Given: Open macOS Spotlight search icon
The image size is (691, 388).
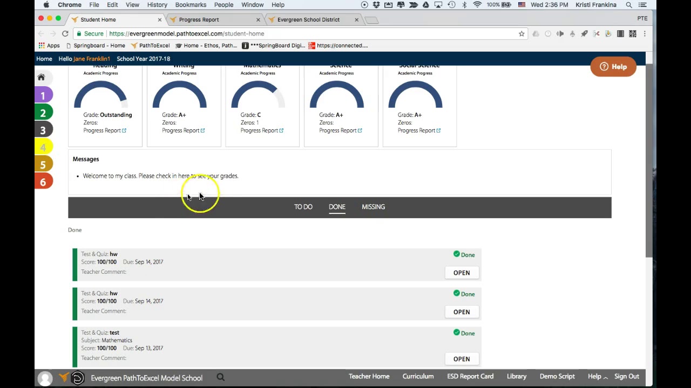Looking at the screenshot, I should pyautogui.click(x=629, y=5).
